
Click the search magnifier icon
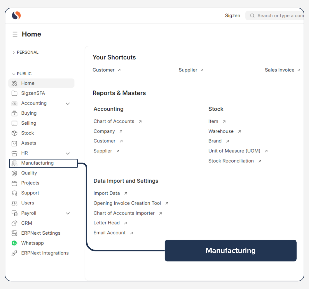(252, 15)
